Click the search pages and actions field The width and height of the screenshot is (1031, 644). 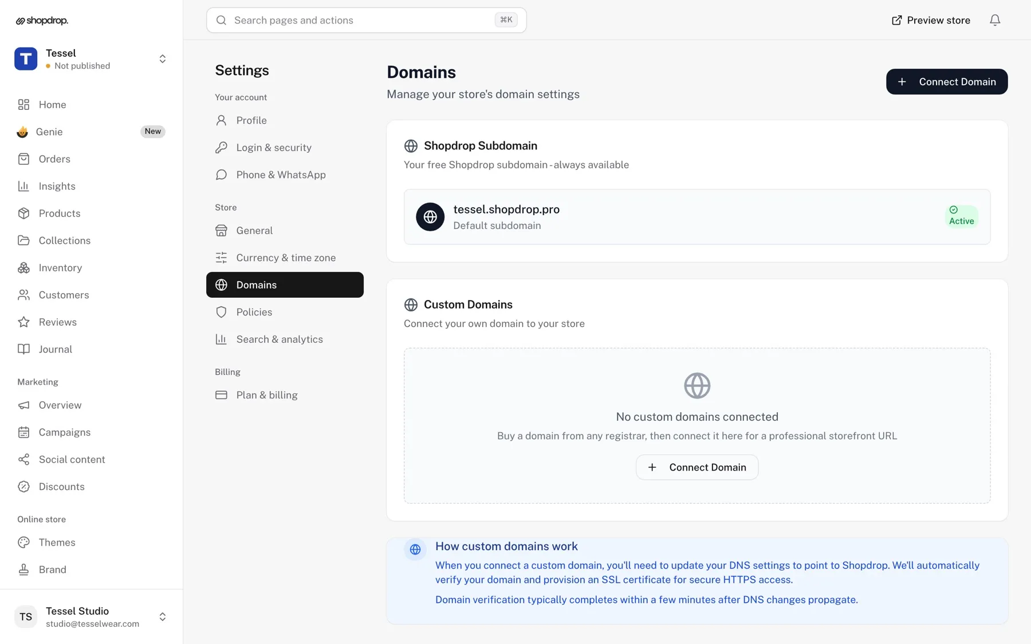coord(366,20)
